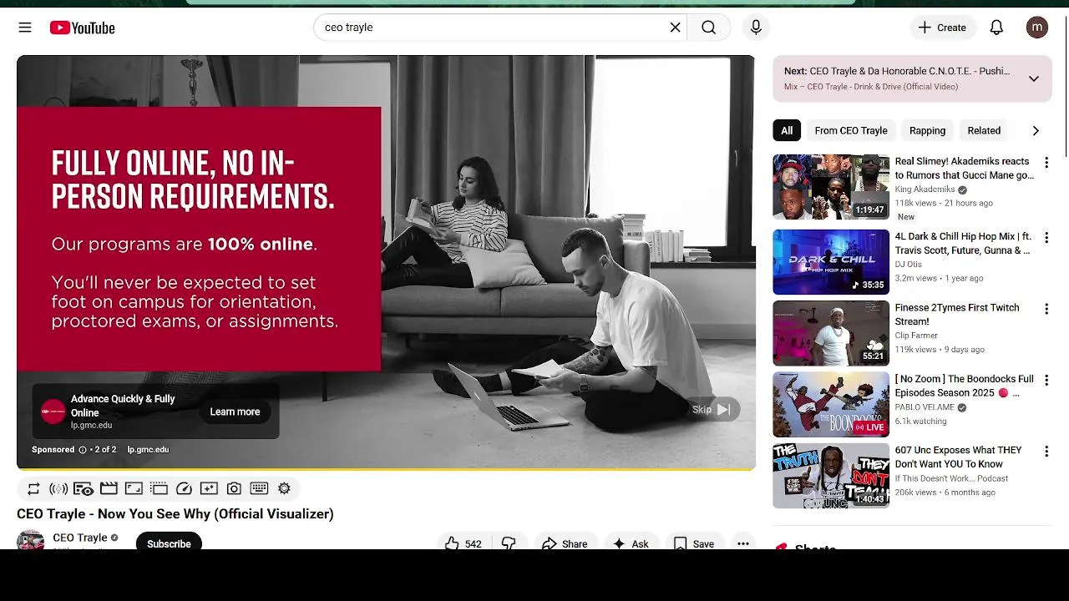
Task: Open the video filters sparkle icon
Action: coord(209,488)
